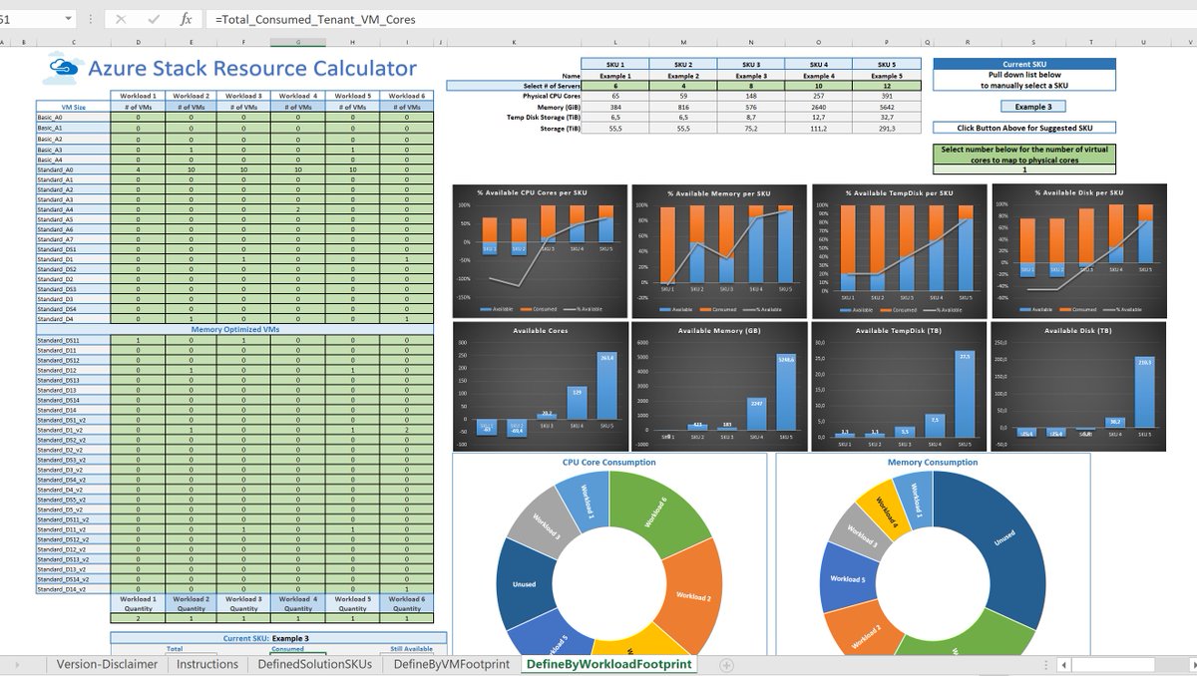Click the 5248,6 bar in Available Memory chart
1197x676 pixels.
(785, 392)
